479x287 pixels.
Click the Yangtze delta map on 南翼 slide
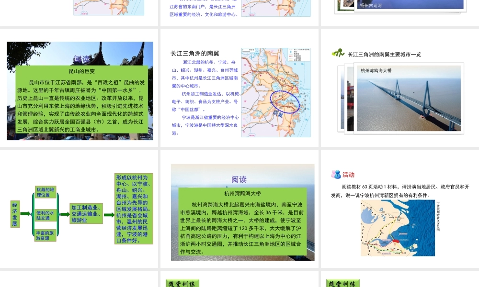(x=276, y=92)
